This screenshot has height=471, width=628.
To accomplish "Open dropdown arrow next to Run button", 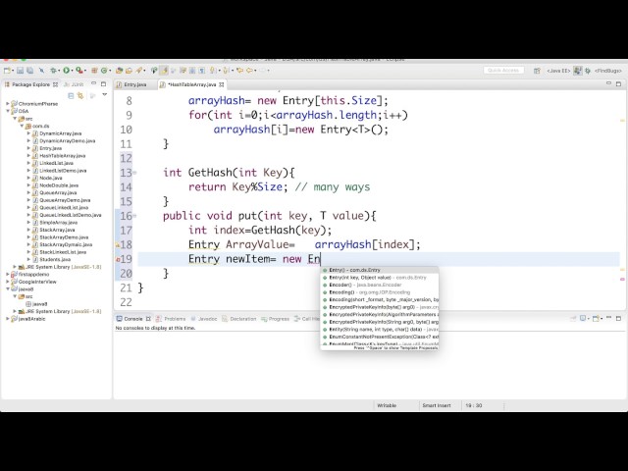I will tap(72, 71).
